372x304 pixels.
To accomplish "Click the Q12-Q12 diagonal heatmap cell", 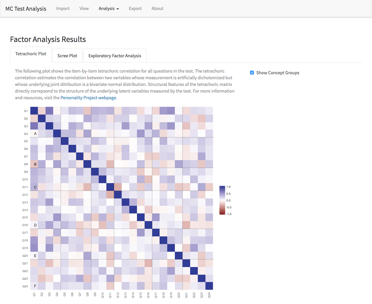I will pyautogui.click(x=118, y=195).
